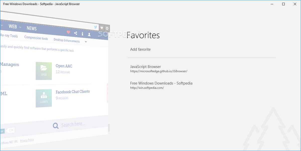Click the '12 PROGRAMS' text under Open AAC

[x=63, y=72]
